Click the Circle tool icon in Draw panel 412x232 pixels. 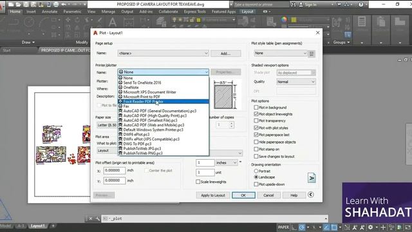(x=28, y=22)
